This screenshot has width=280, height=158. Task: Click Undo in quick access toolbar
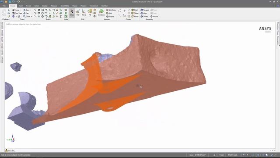point(13,2)
